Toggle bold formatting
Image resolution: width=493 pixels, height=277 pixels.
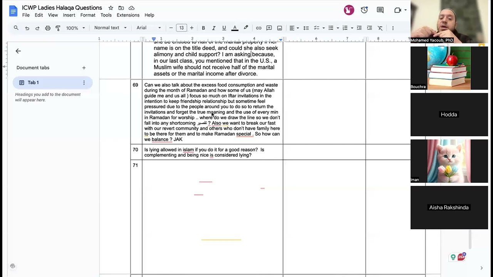pos(203,28)
